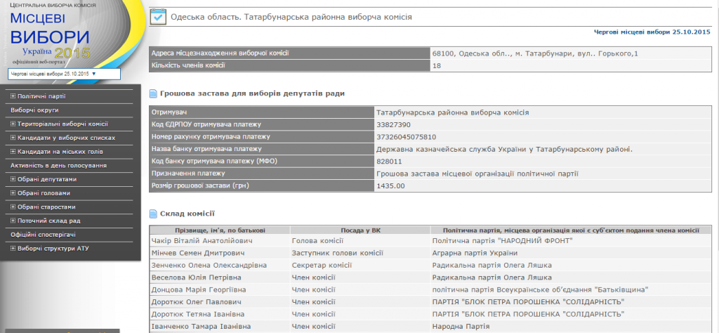Expand the Обрані депутатами menu item

(13, 179)
